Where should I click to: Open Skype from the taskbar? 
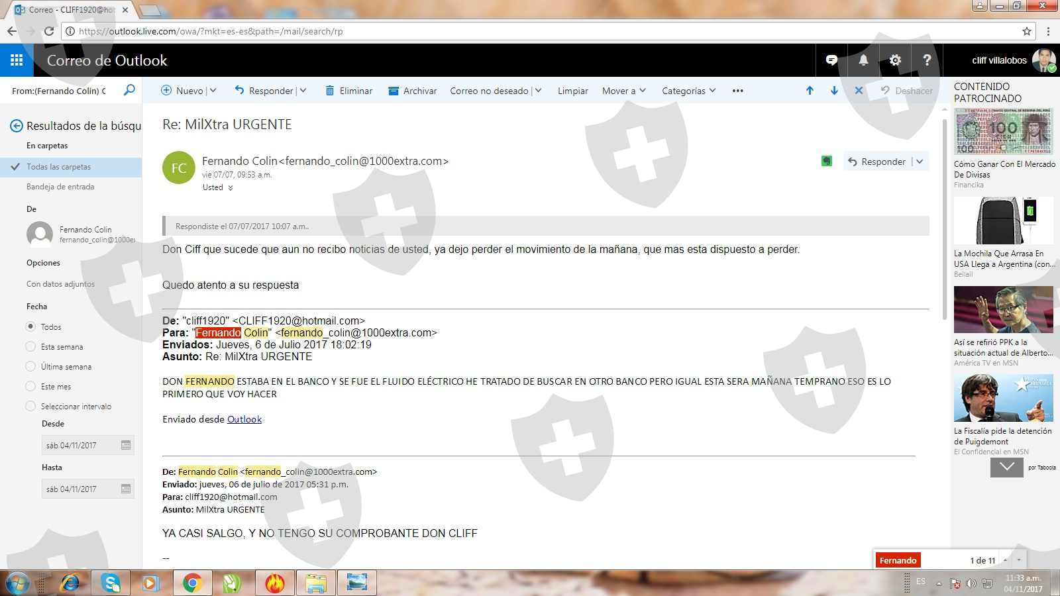(x=110, y=583)
